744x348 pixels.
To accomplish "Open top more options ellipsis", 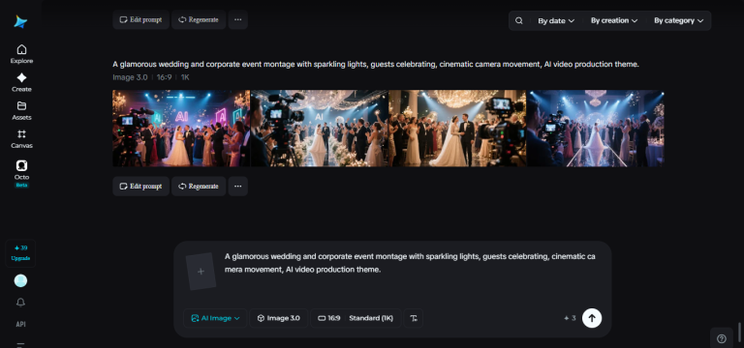I will (238, 20).
